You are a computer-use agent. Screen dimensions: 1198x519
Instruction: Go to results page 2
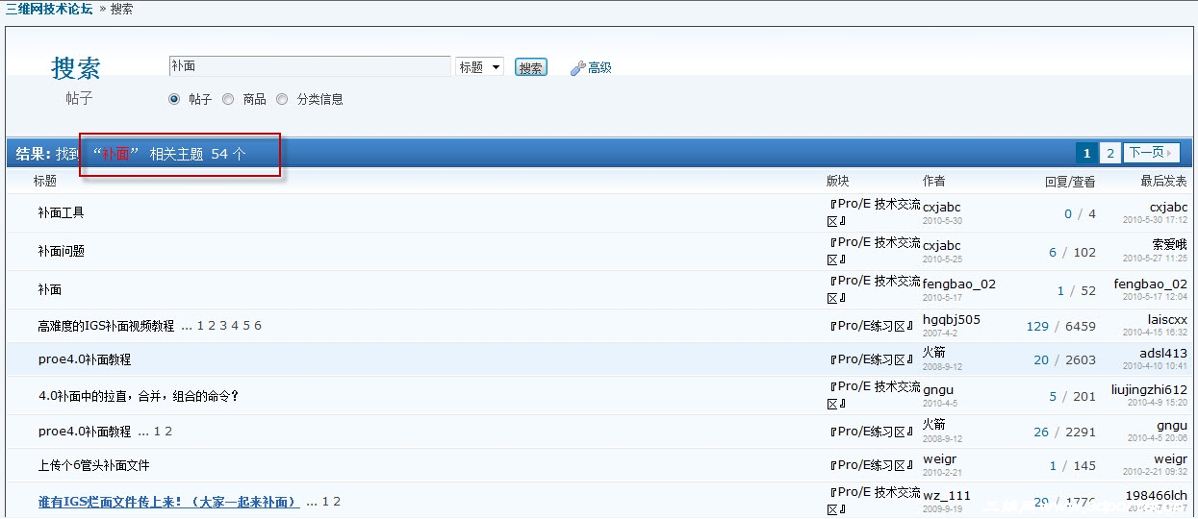point(1110,153)
